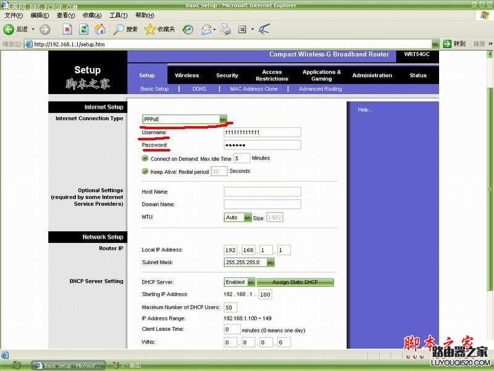The height and width of the screenshot is (371, 494).
Task: Click the Help... link
Action: pyautogui.click(x=365, y=110)
